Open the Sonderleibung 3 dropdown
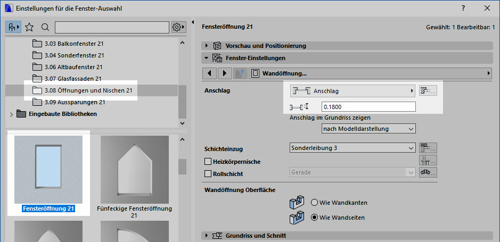The image size is (500, 242). coord(353,148)
